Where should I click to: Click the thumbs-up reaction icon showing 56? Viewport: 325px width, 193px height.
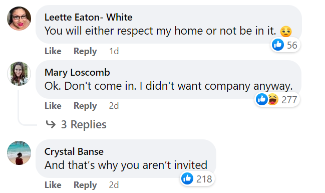(278, 45)
